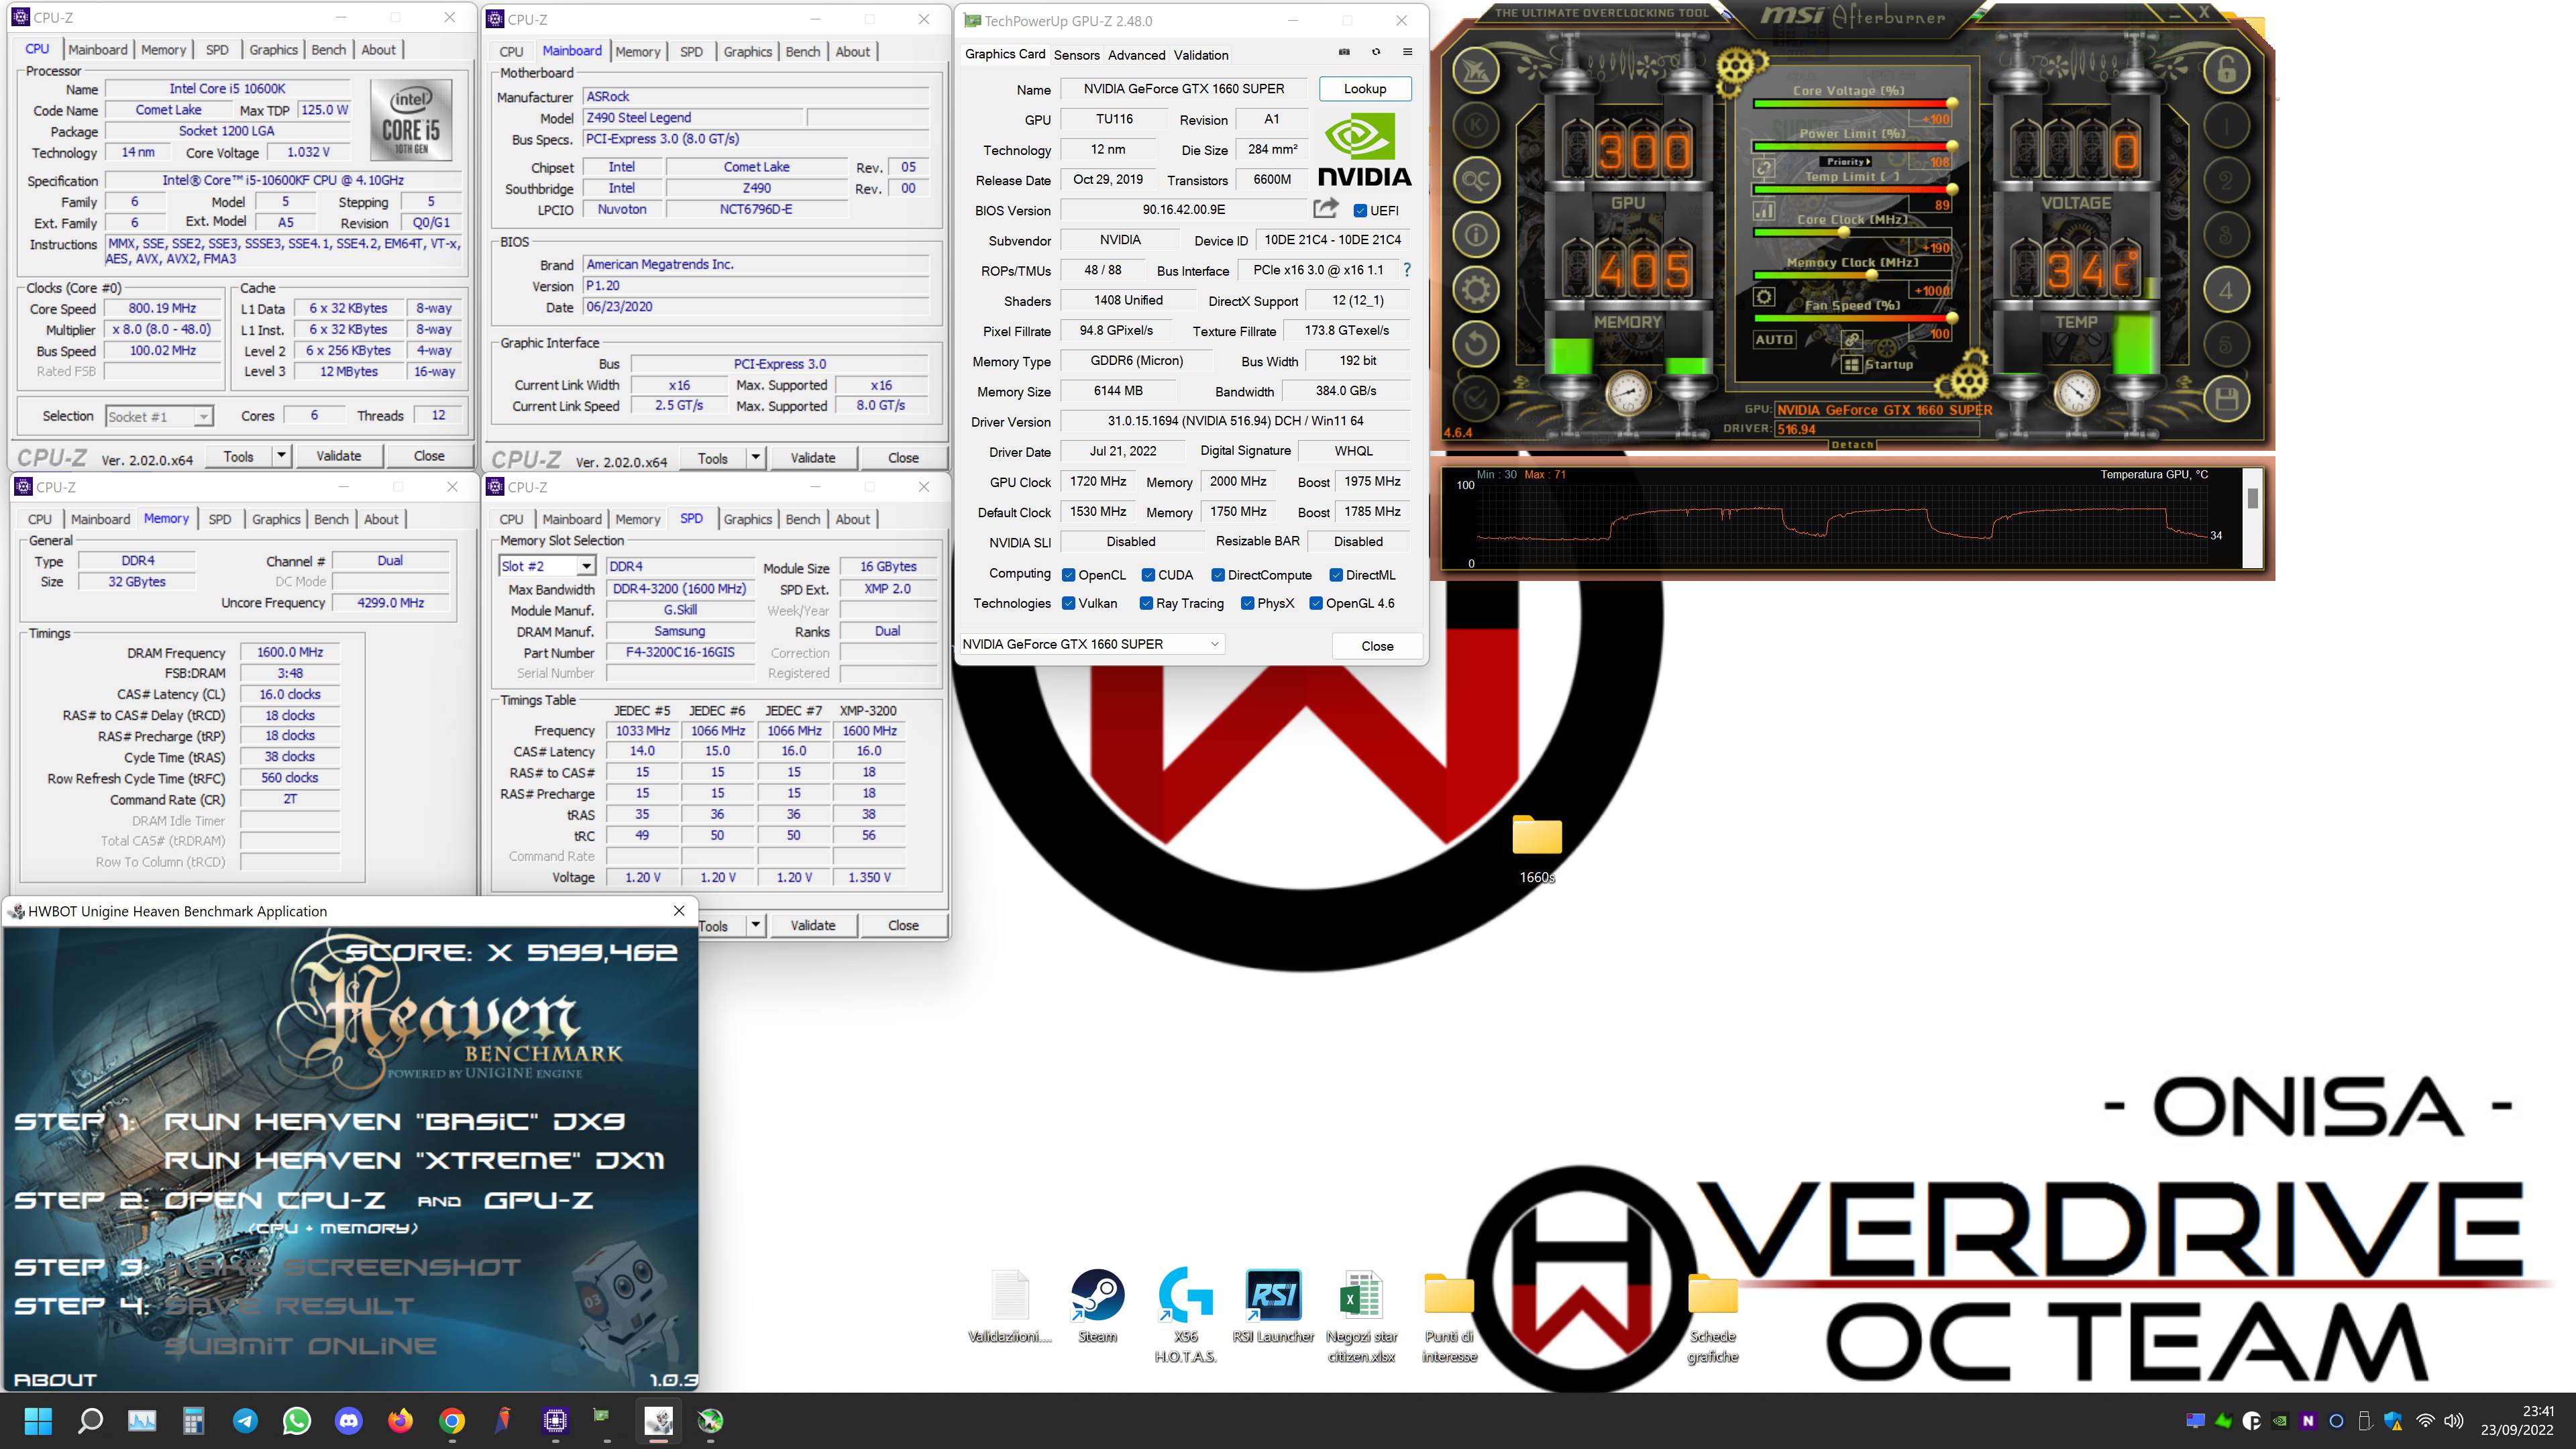Click Detach in MSI Afterburner

(x=1852, y=444)
